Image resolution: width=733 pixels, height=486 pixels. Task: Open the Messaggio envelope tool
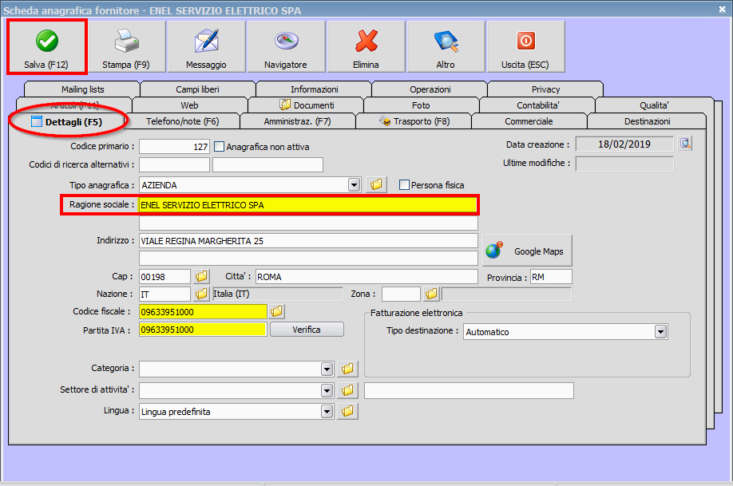(x=206, y=47)
